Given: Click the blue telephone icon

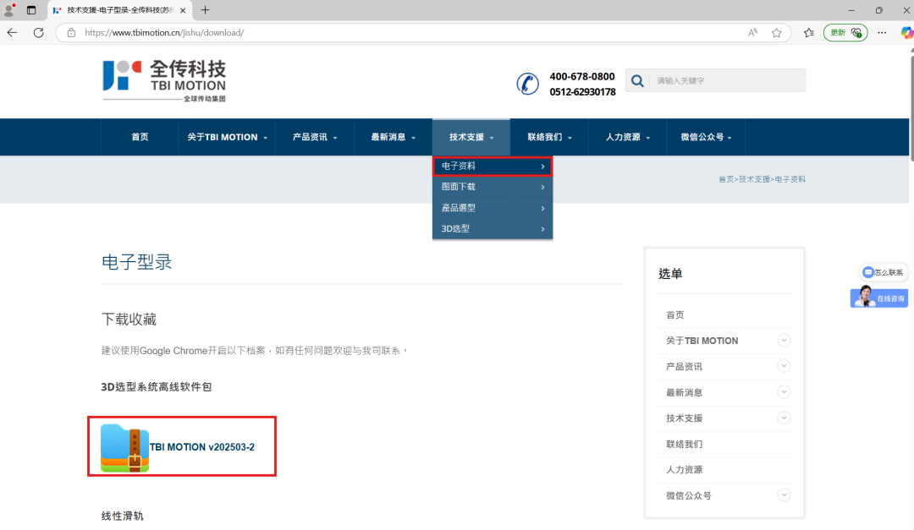Looking at the screenshot, I should [527, 84].
